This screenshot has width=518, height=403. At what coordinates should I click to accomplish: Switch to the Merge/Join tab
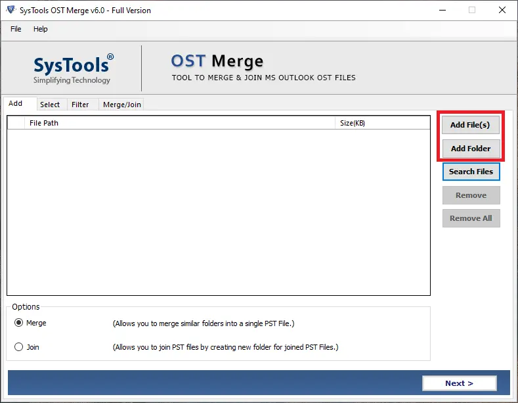tap(122, 105)
